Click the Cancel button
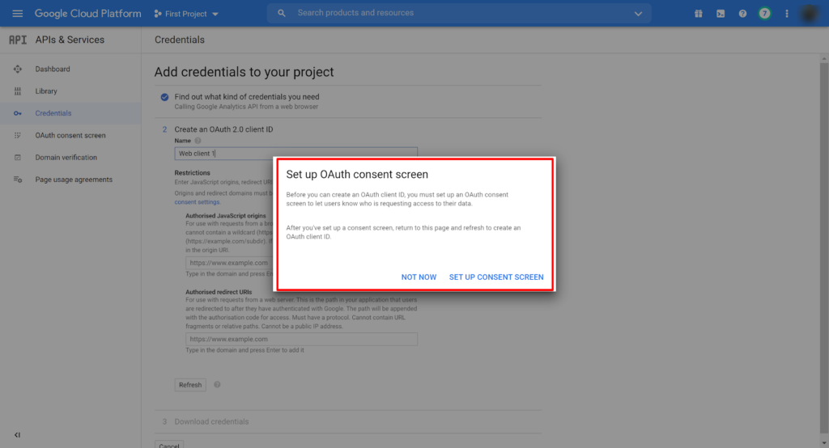The image size is (829, 448). 169,445
